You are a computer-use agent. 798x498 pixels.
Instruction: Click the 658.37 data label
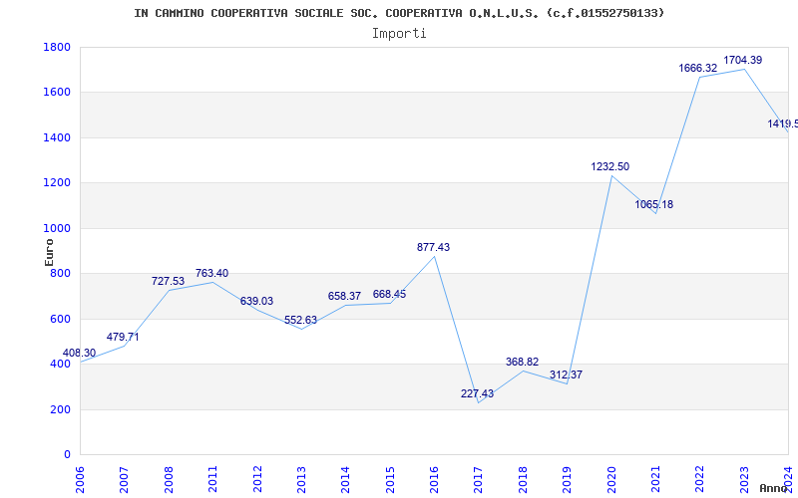(x=344, y=296)
